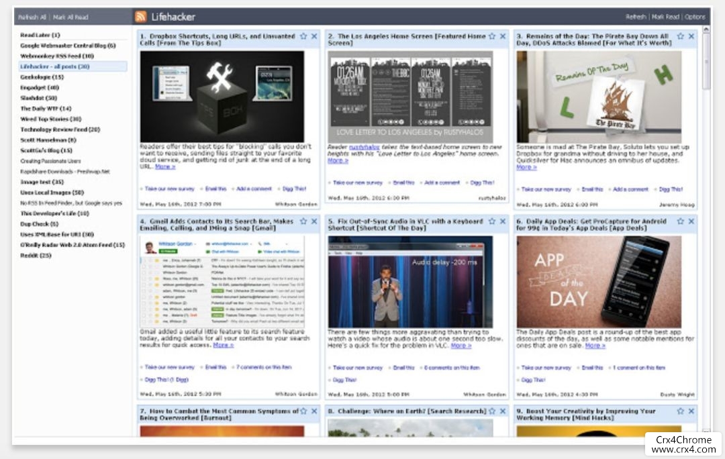This screenshot has width=725, height=459.
Task: Star the Daily App Deals article
Action: click(x=681, y=221)
